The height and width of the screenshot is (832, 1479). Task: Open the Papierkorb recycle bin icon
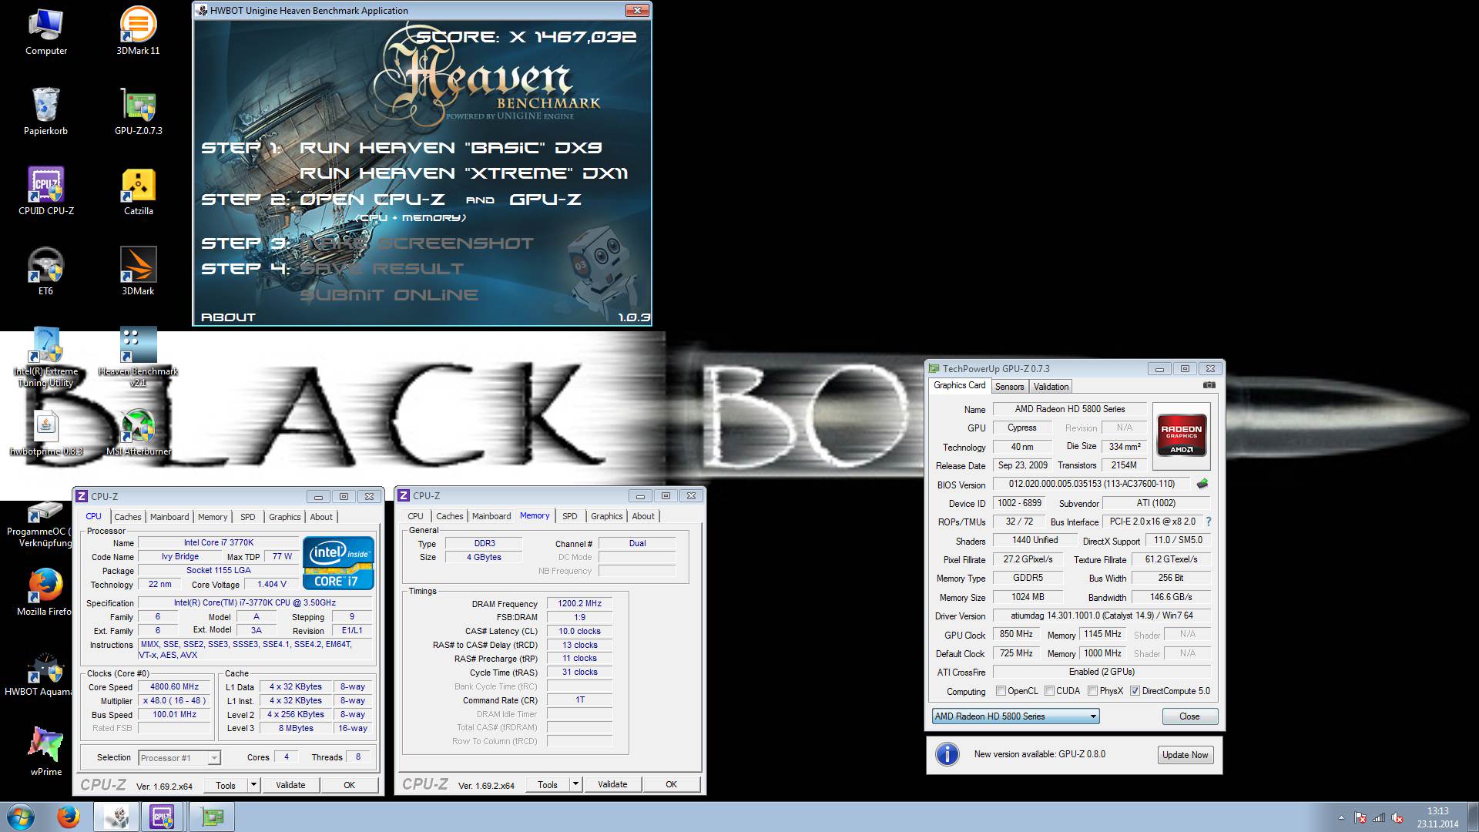(x=45, y=111)
